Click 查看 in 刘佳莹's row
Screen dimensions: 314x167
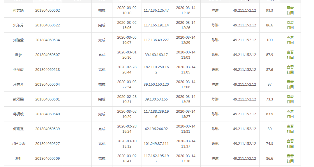pos(290,37)
